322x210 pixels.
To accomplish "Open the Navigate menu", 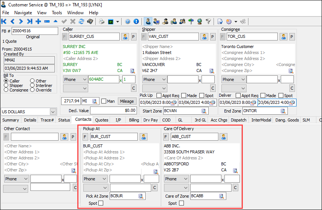I will [x=23, y=13].
